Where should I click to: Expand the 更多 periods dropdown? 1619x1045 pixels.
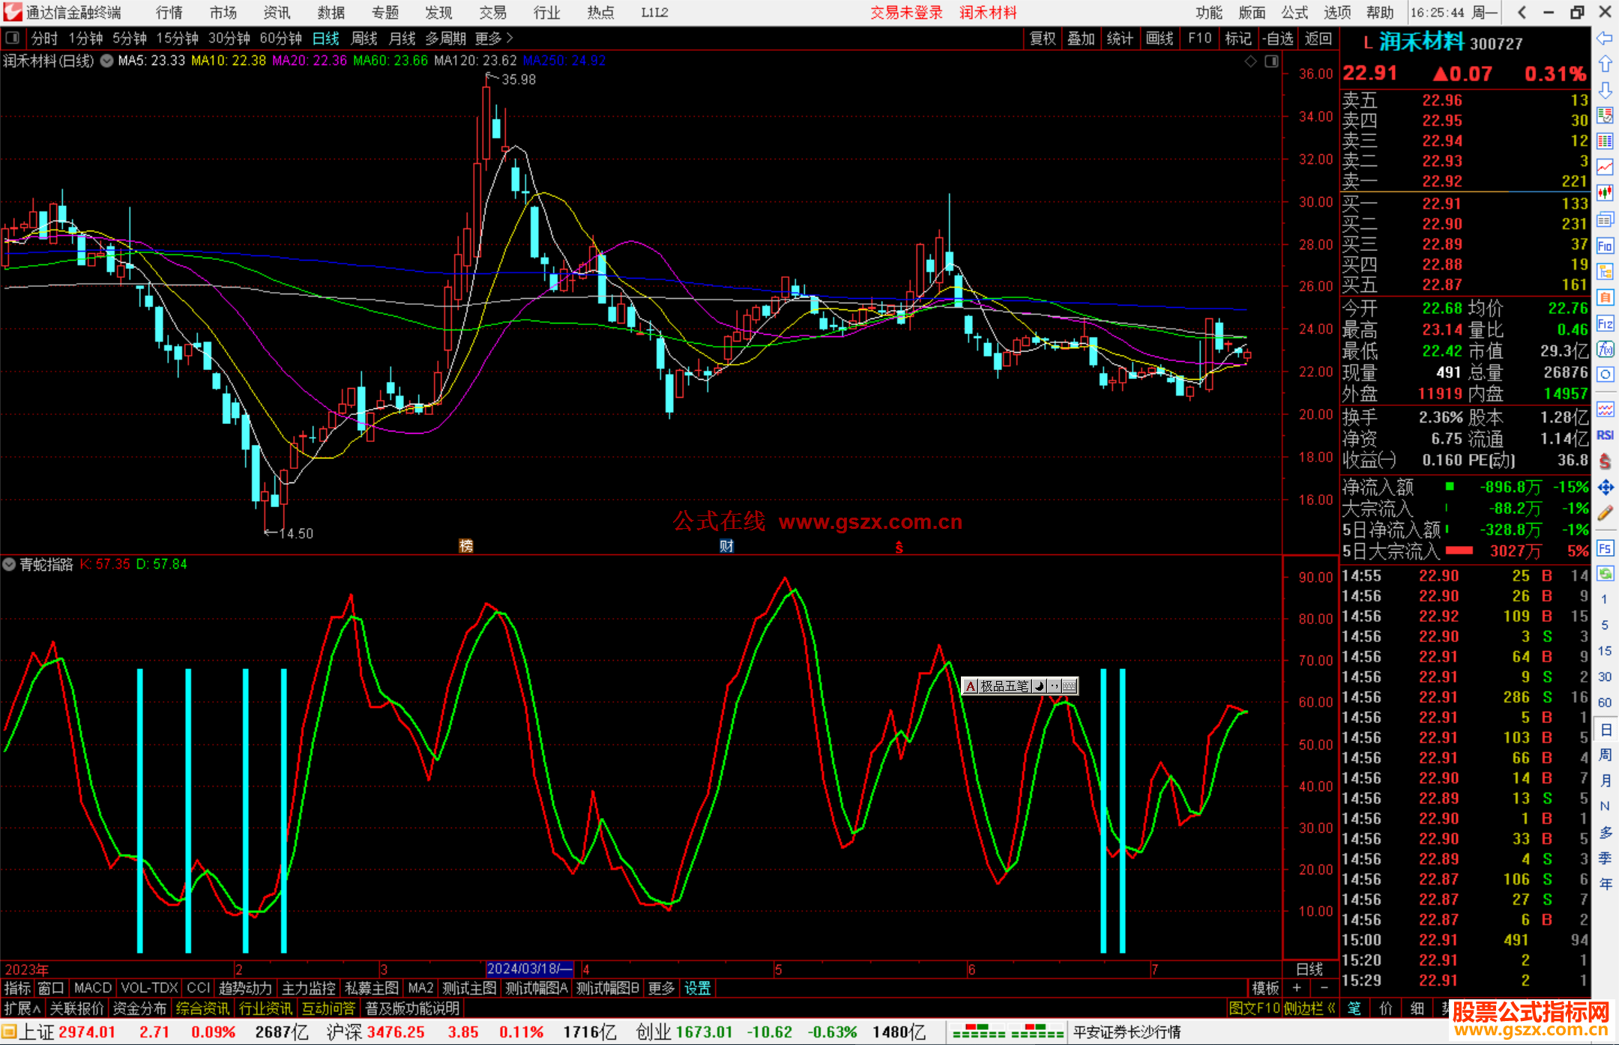(493, 38)
